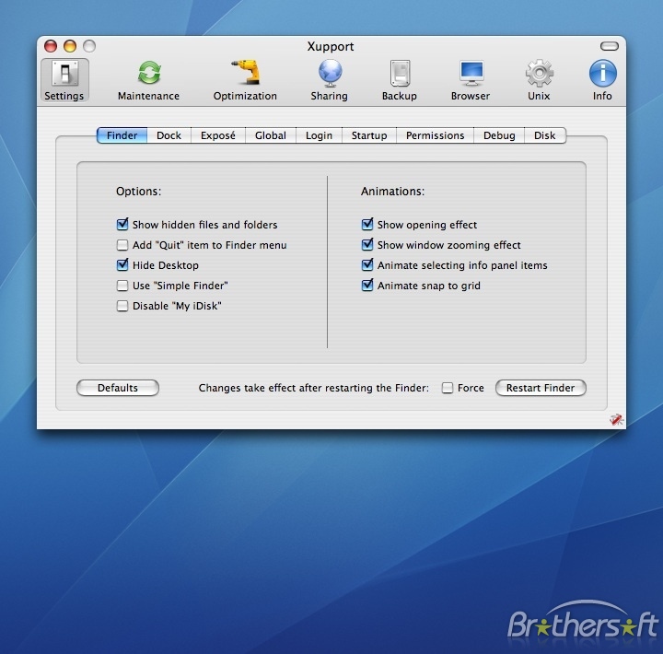Open the Optimization drill icon

[x=245, y=73]
